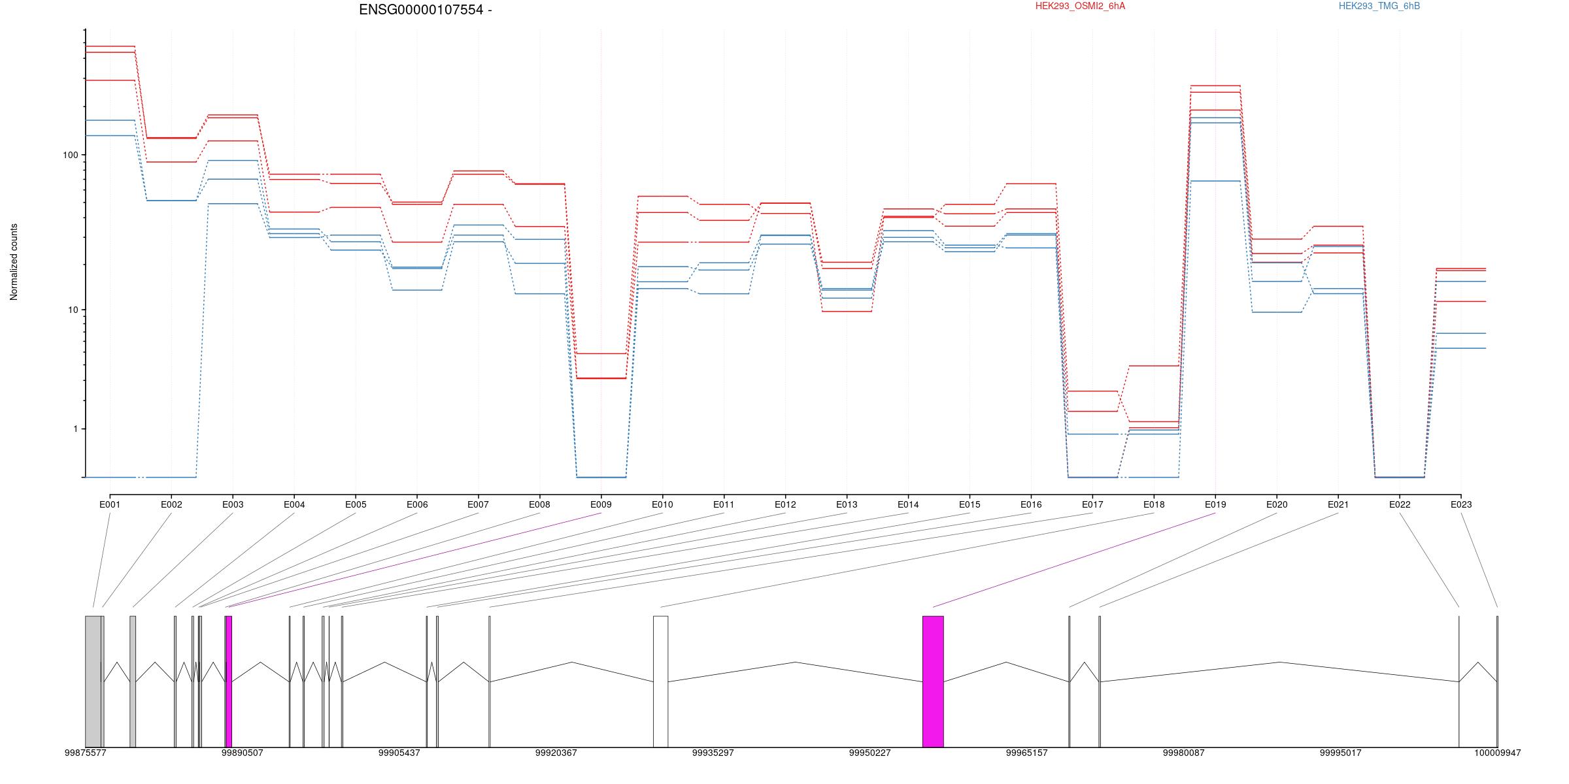
Task: Click exon label E003
Action: [233, 504]
